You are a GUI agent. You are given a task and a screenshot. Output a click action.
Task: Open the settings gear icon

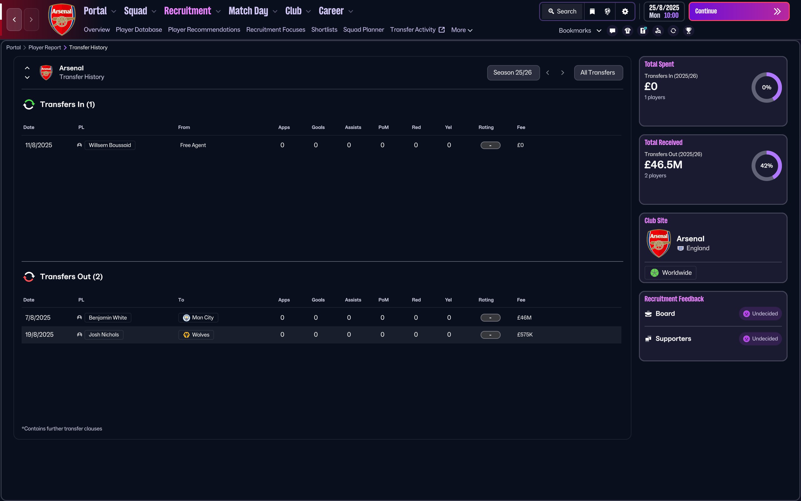pos(625,11)
